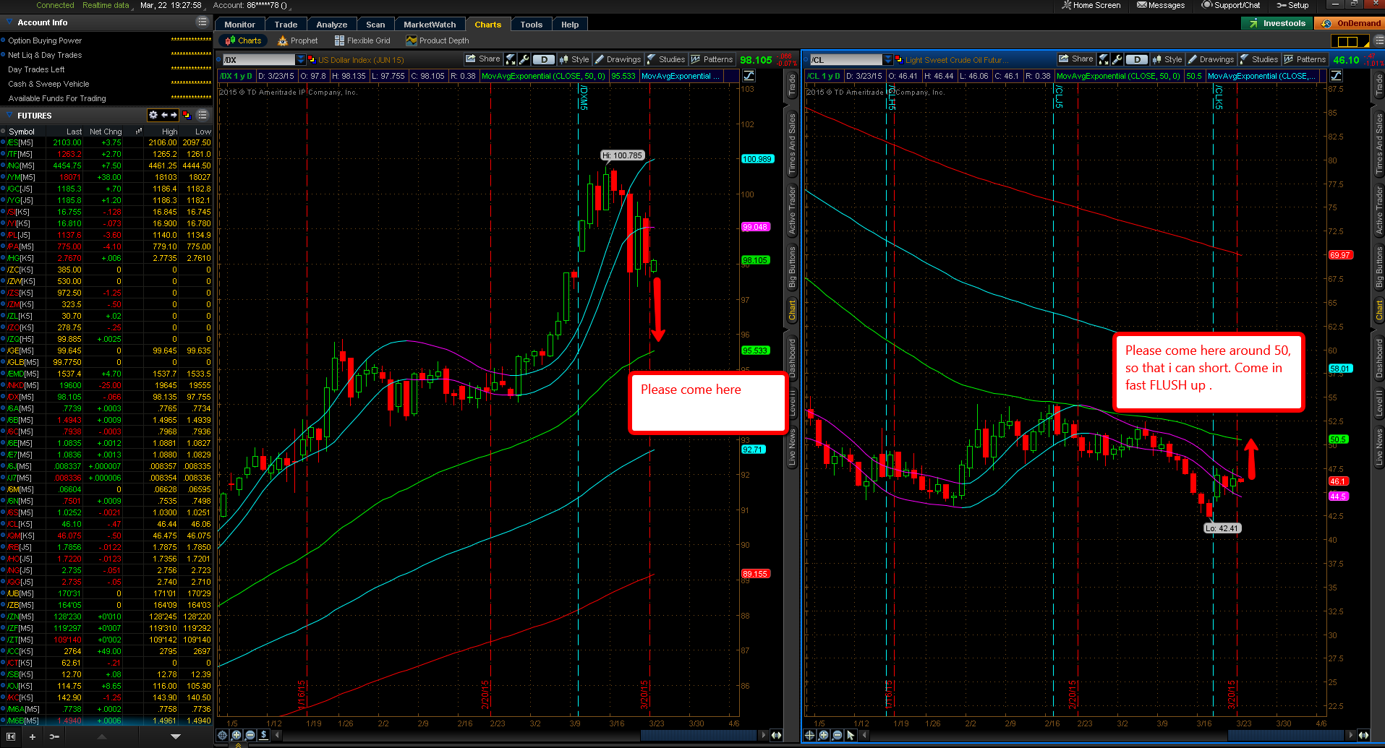Click the zoom in icon under /DX chart
Image resolution: width=1385 pixels, height=748 pixels.
236,735
